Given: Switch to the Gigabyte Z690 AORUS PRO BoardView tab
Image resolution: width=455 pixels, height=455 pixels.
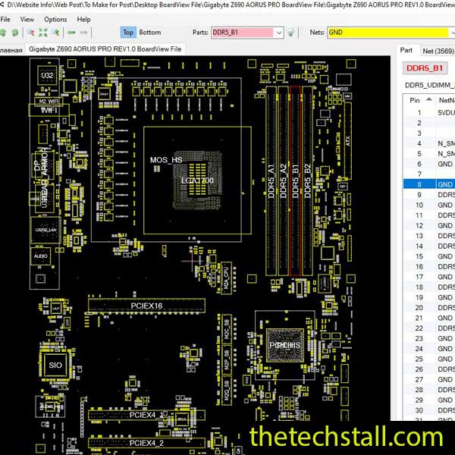Looking at the screenshot, I should [x=105, y=49].
